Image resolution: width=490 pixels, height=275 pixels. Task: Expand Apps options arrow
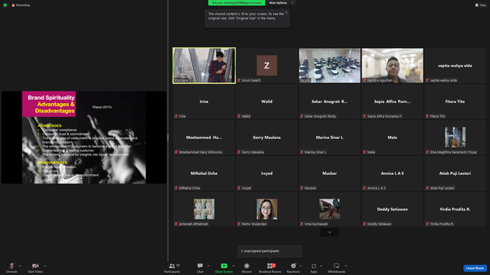click(x=321, y=266)
